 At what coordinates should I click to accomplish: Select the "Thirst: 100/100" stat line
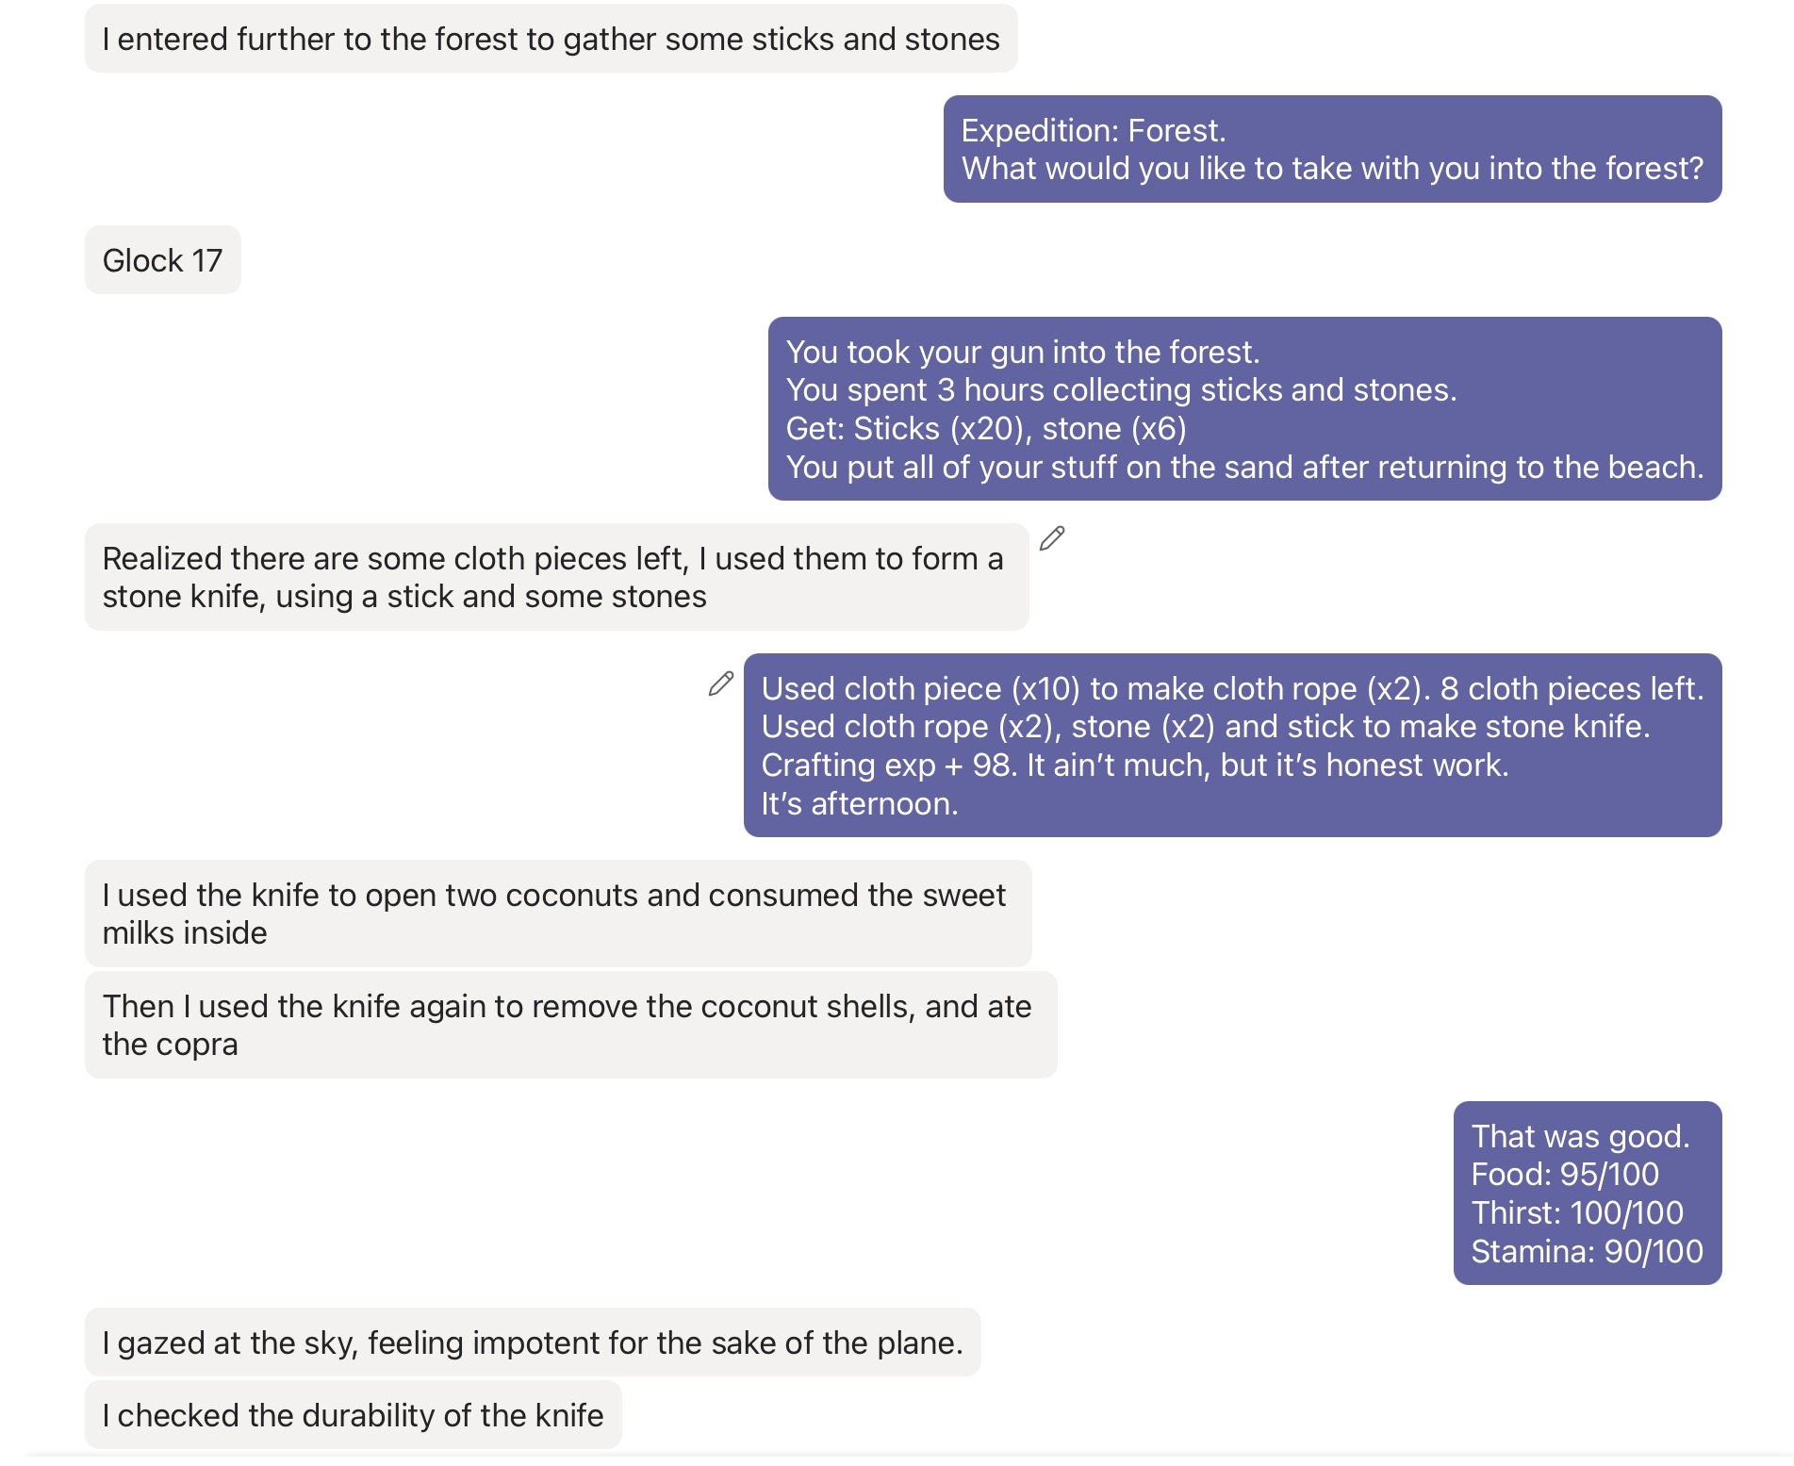(1577, 1213)
